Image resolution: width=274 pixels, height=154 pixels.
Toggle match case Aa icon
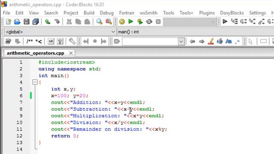pyautogui.click(x=229, y=41)
